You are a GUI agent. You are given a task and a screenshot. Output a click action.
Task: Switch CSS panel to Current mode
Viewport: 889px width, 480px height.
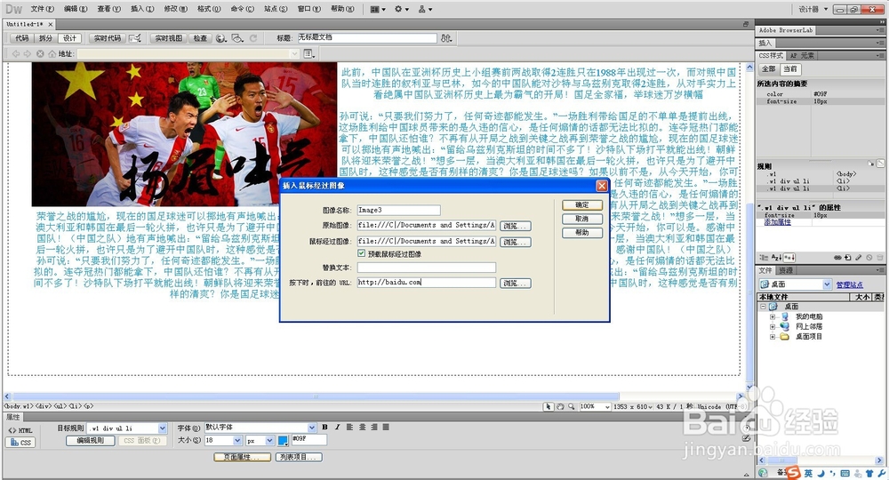click(x=789, y=68)
